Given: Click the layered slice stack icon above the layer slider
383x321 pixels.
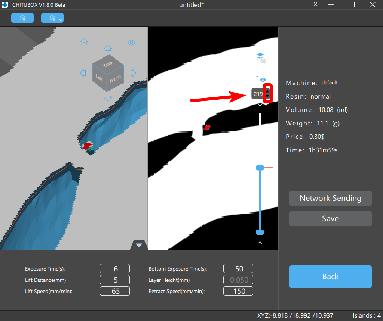Looking at the screenshot, I should [x=260, y=55].
